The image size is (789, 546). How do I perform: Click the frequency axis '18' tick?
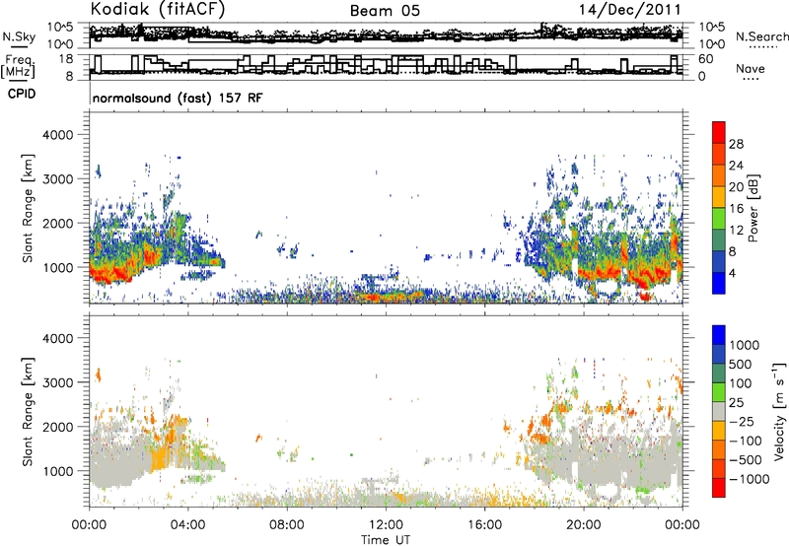coord(65,59)
